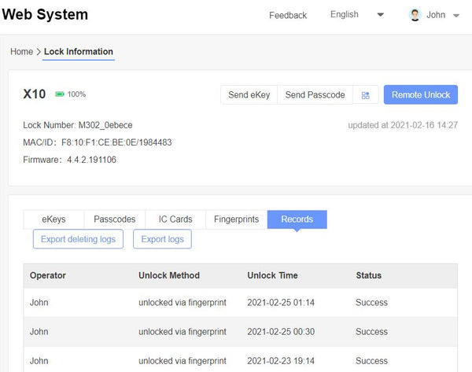Viewport: 472px width, 372px height.
Task: Open the Feedback link
Action: 288,16
